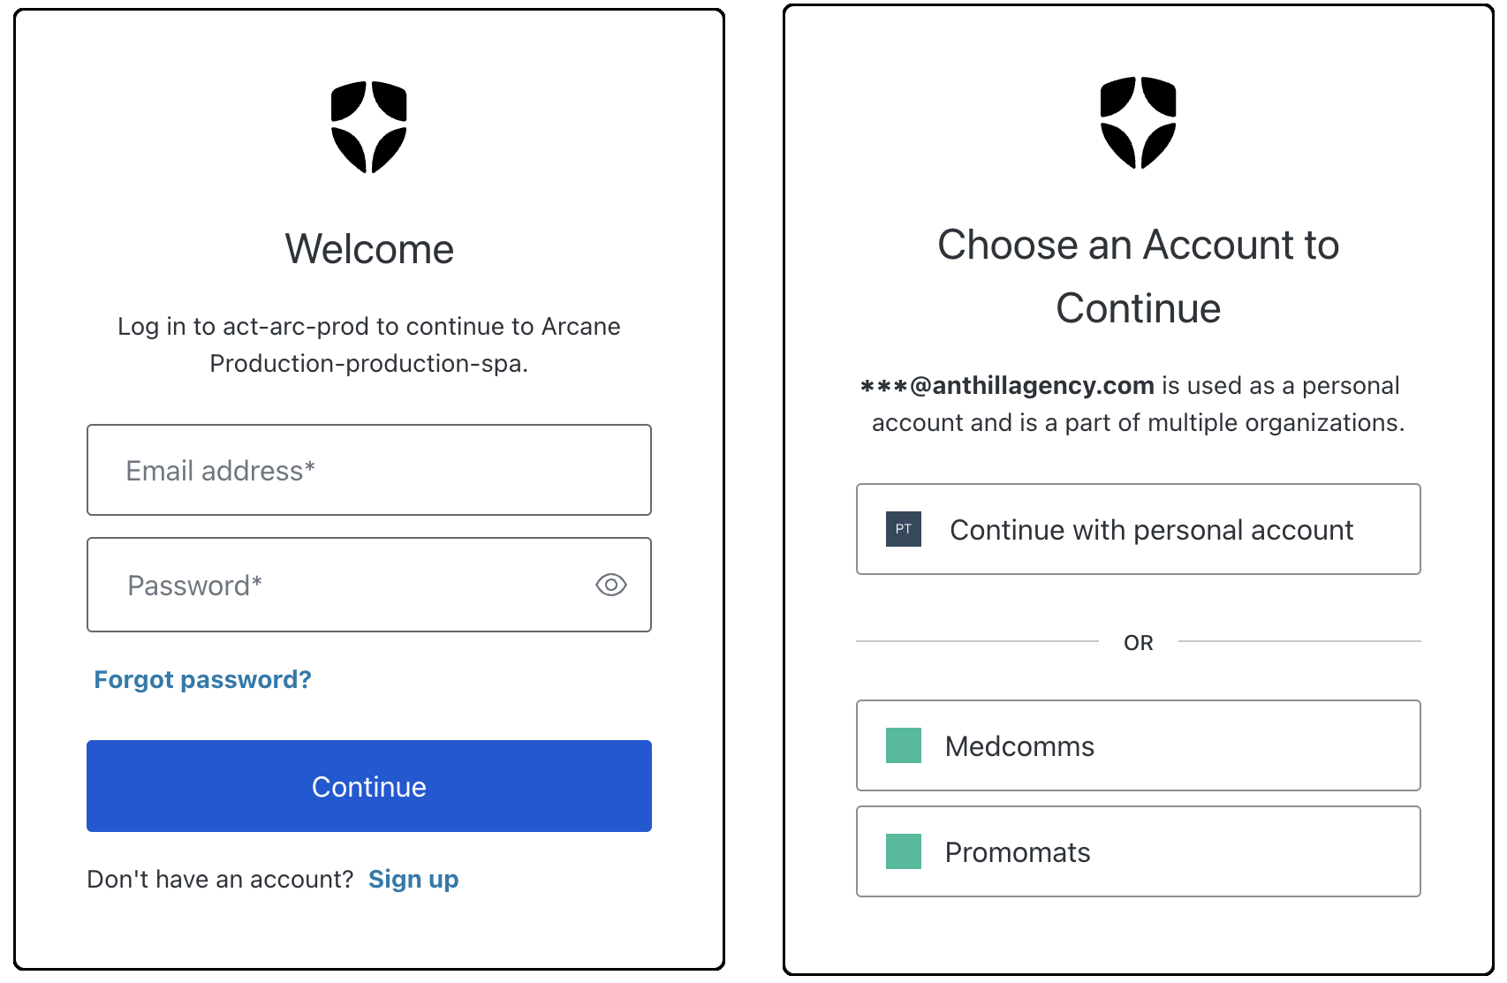This screenshot has height=983, width=1507.
Task: Follow the Sign up link
Action: (413, 879)
